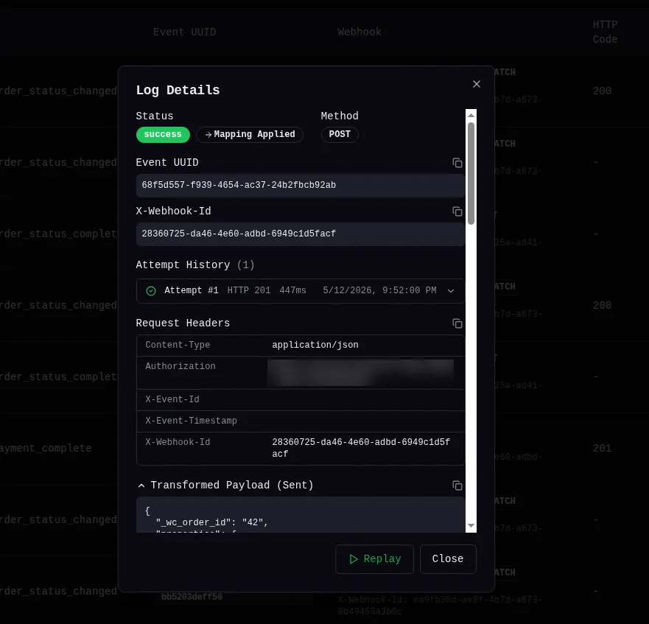
Task: Click the scrollbar down arrow
Action: coord(471,525)
